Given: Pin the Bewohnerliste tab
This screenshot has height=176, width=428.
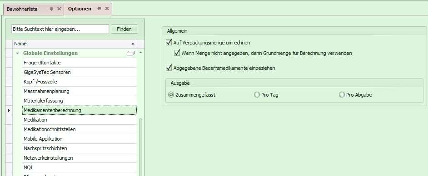Looking at the screenshot, I should [52, 9].
